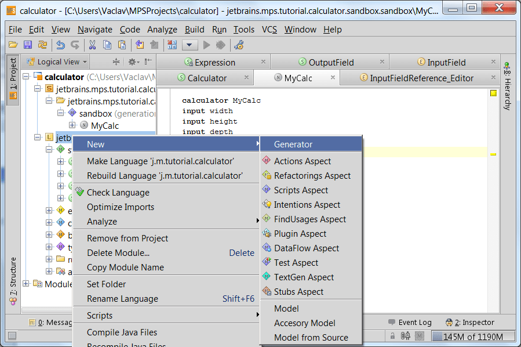Click the Paste clipboard icon
This screenshot has height=347, width=521.
point(122,45)
